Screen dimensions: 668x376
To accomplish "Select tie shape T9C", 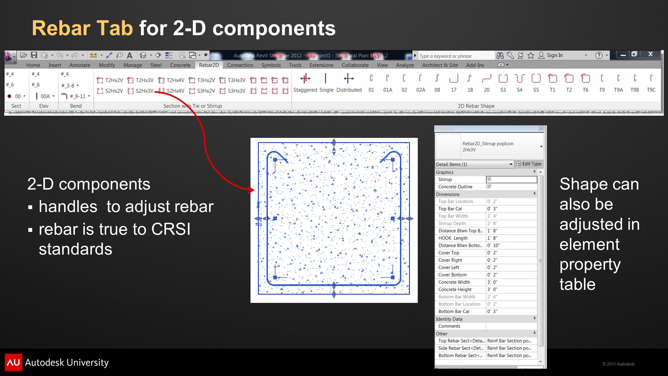I will click(651, 83).
